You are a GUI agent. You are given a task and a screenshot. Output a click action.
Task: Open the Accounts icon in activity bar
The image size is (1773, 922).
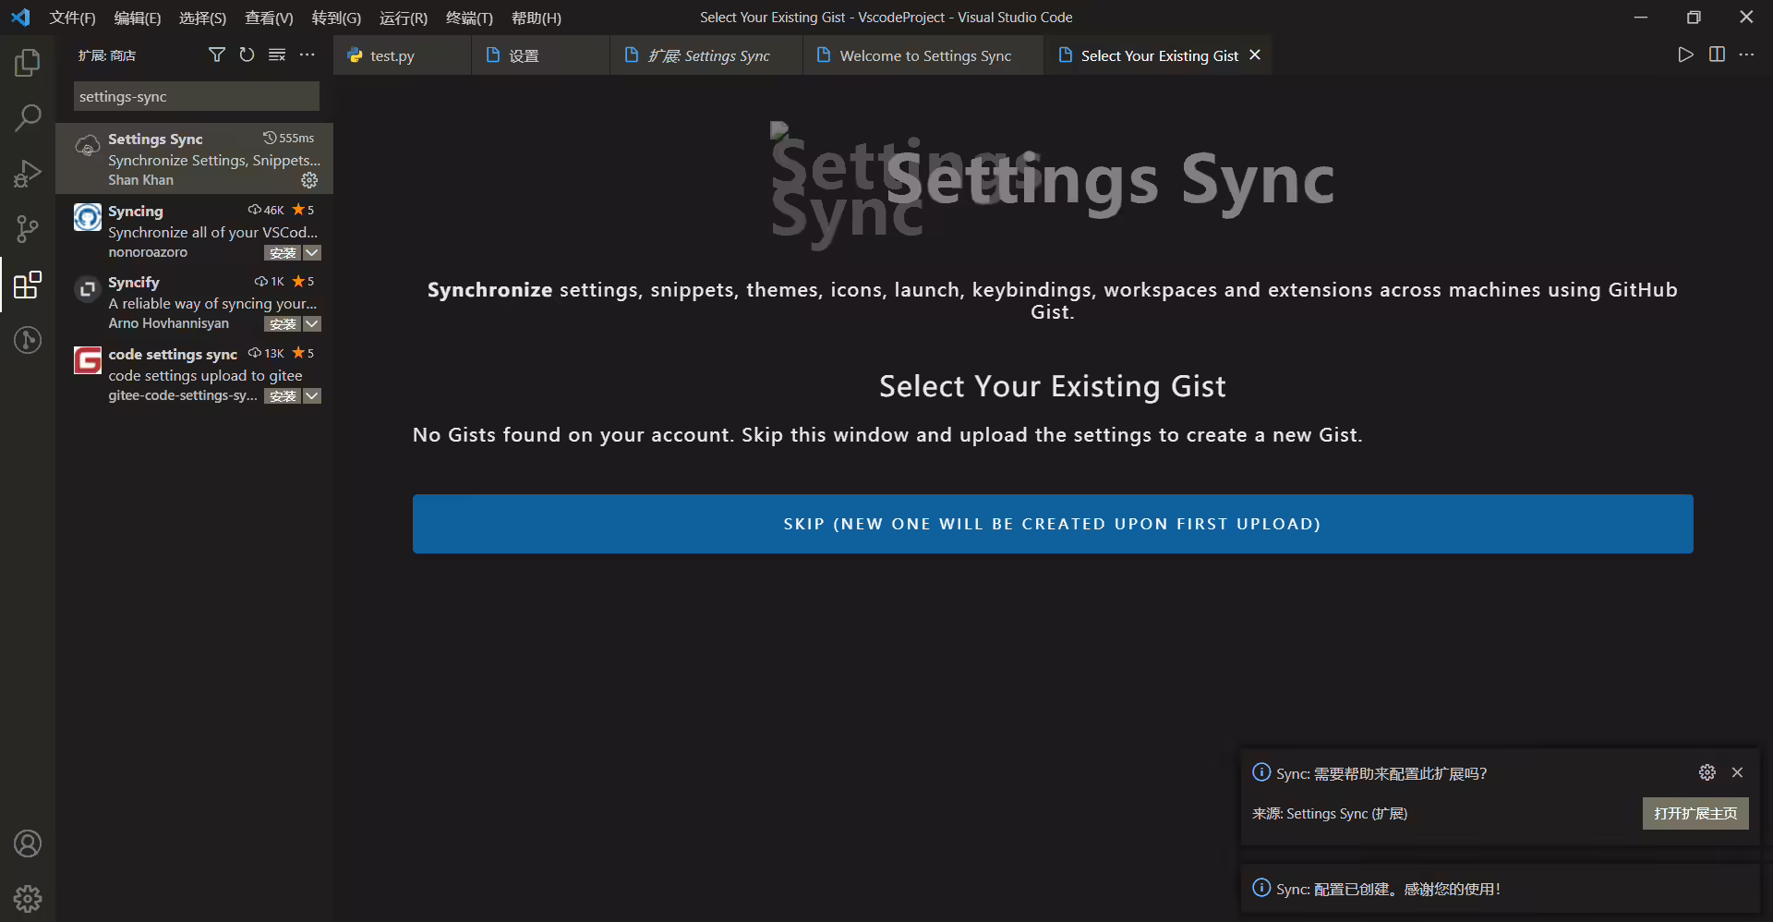click(x=28, y=843)
